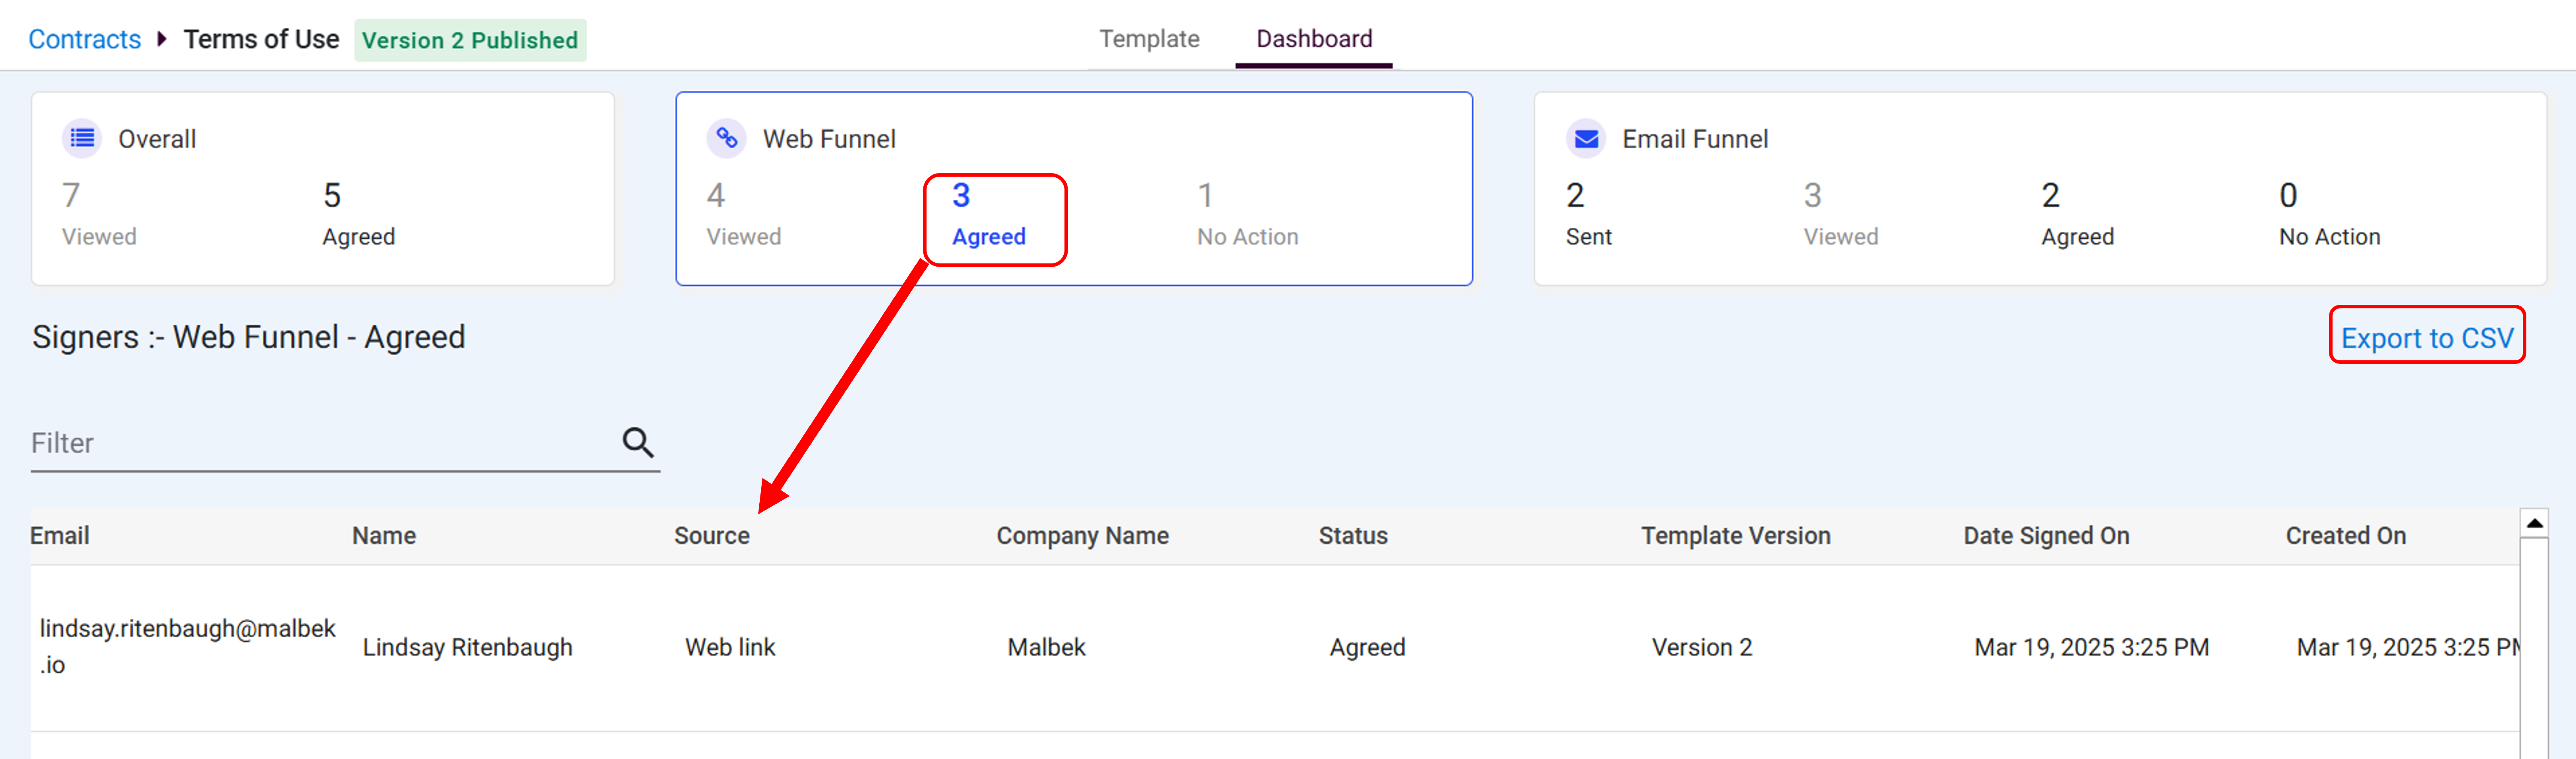The height and width of the screenshot is (759, 2576).
Task: Click scrollbar up arrow in table
Action: coord(2534,523)
